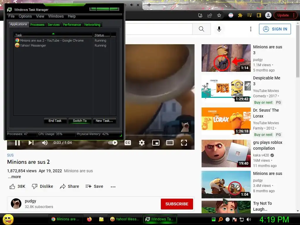Mute tab audio speaker icon
Image resolution: width=300 pixels, height=225 pixels.
132,5
